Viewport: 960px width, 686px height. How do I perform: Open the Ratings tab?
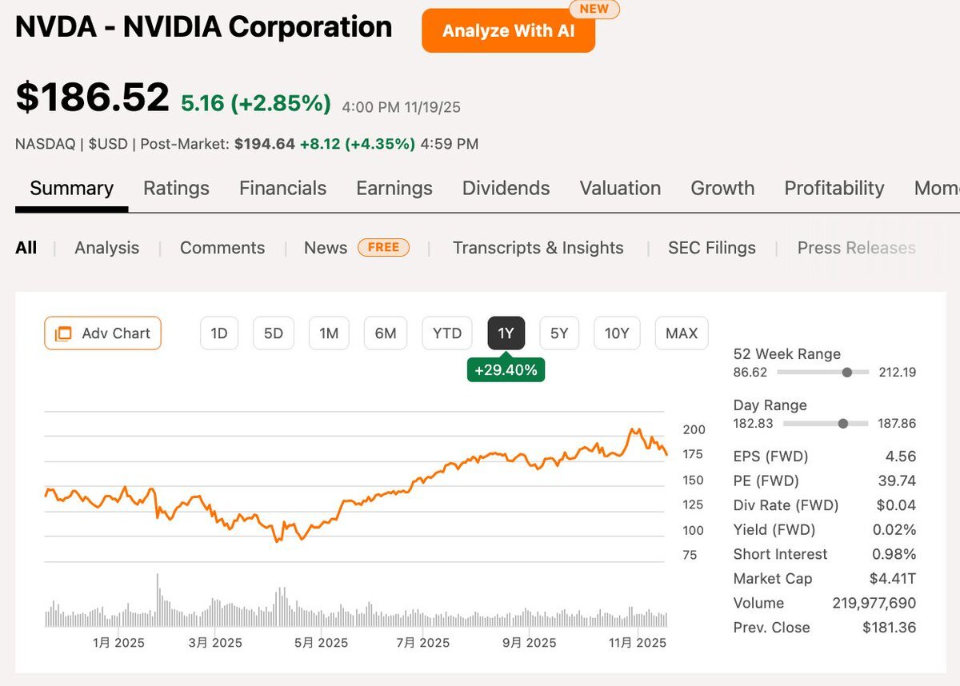pos(176,188)
